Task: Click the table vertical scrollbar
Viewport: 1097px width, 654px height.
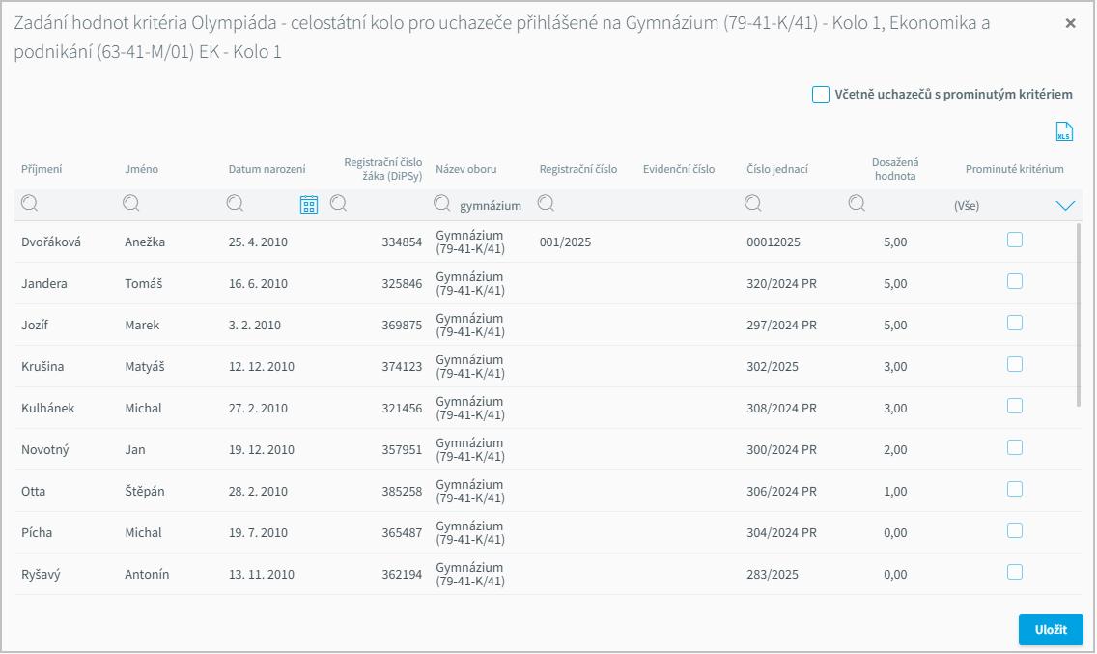Action: click(x=1079, y=315)
